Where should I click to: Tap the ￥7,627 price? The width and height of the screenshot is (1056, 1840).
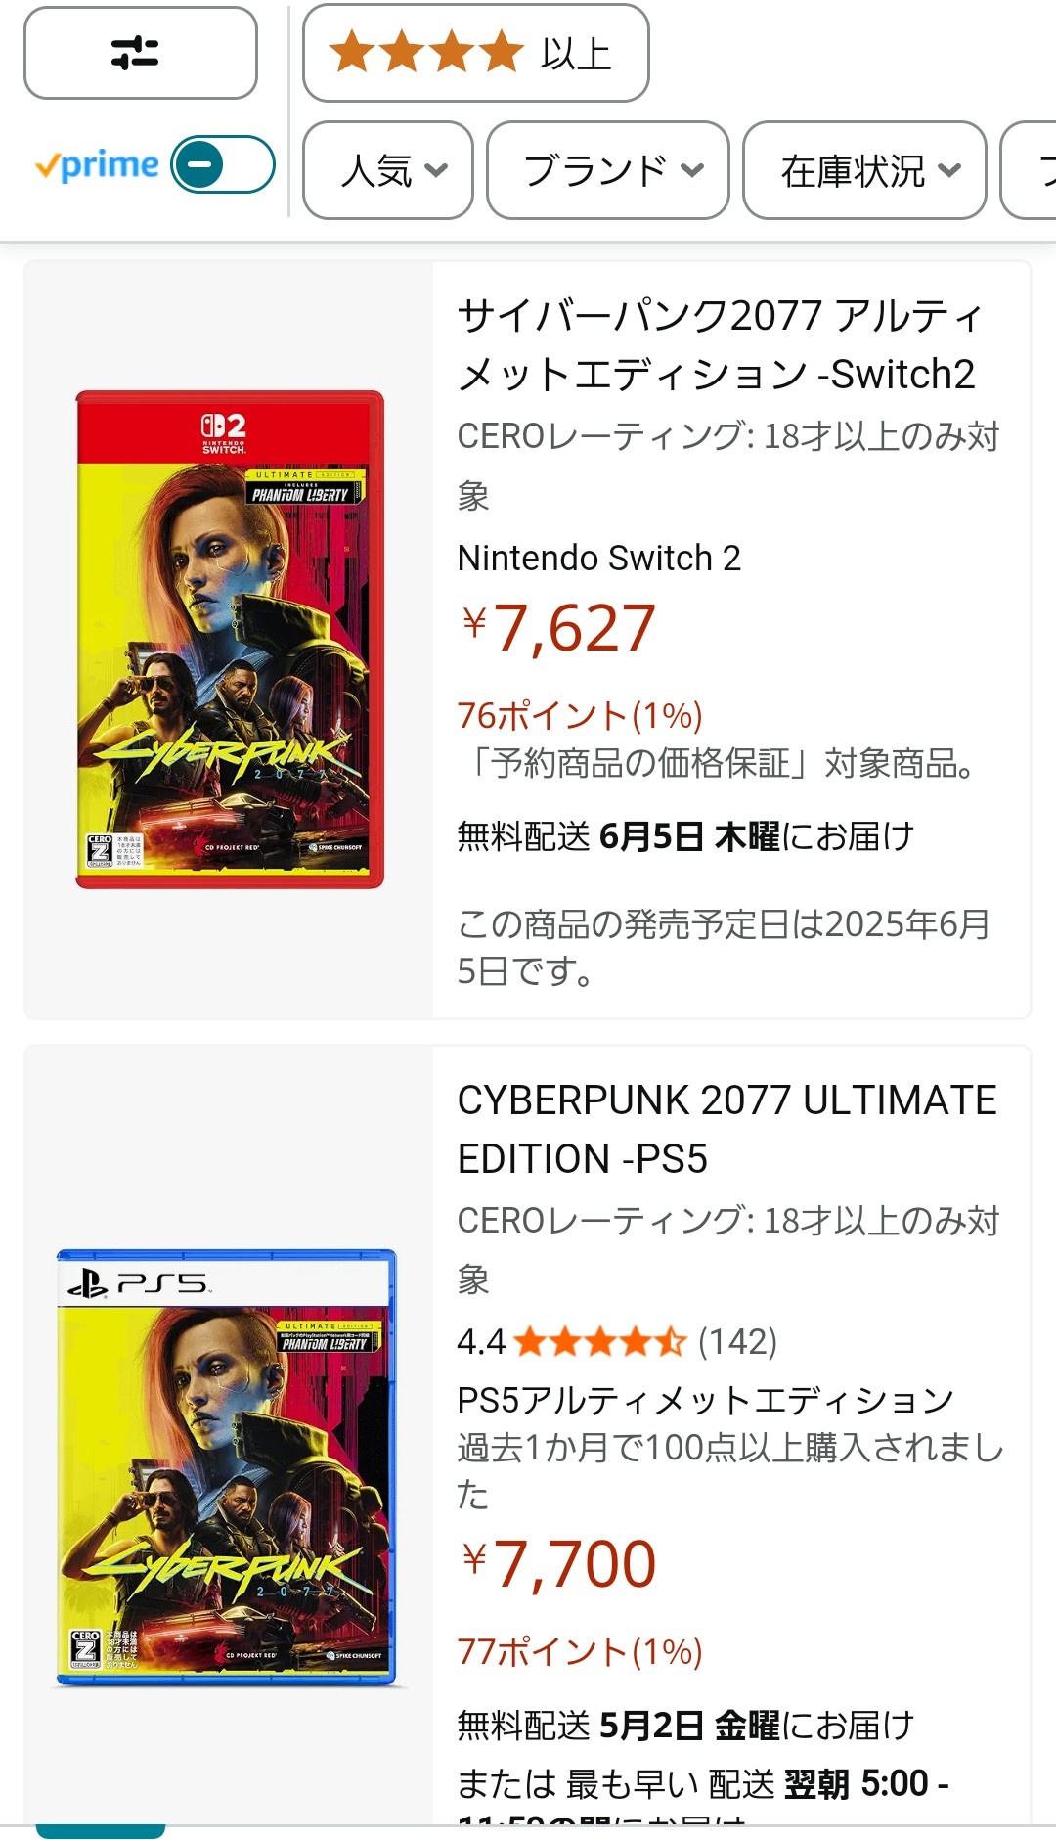558,628
